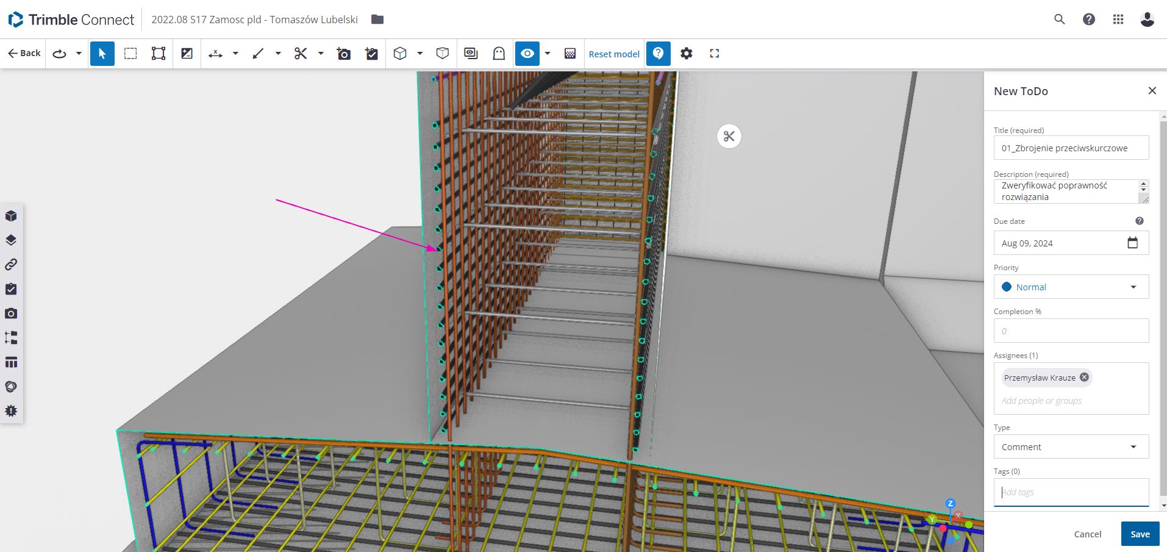Screen dimensions: 1167x552
Task: Open the sphere icon panel in sidebar
Action: point(11,387)
